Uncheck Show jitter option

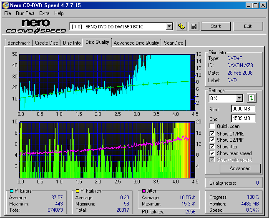212,147
